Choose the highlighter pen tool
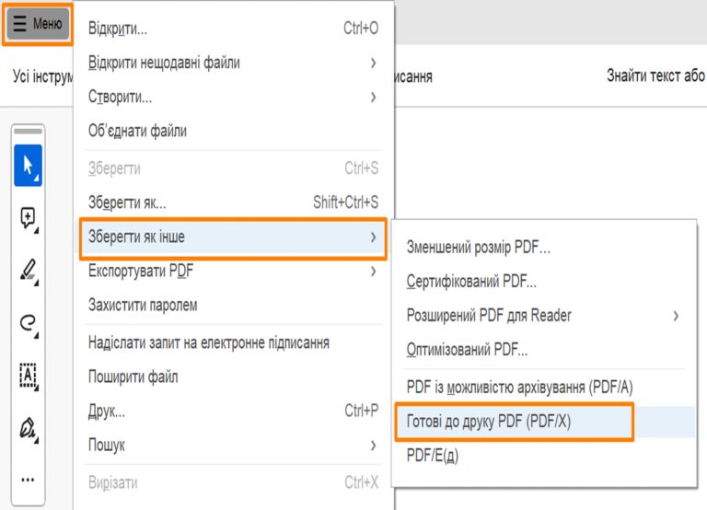This screenshot has width=707, height=510. pyautogui.click(x=28, y=271)
